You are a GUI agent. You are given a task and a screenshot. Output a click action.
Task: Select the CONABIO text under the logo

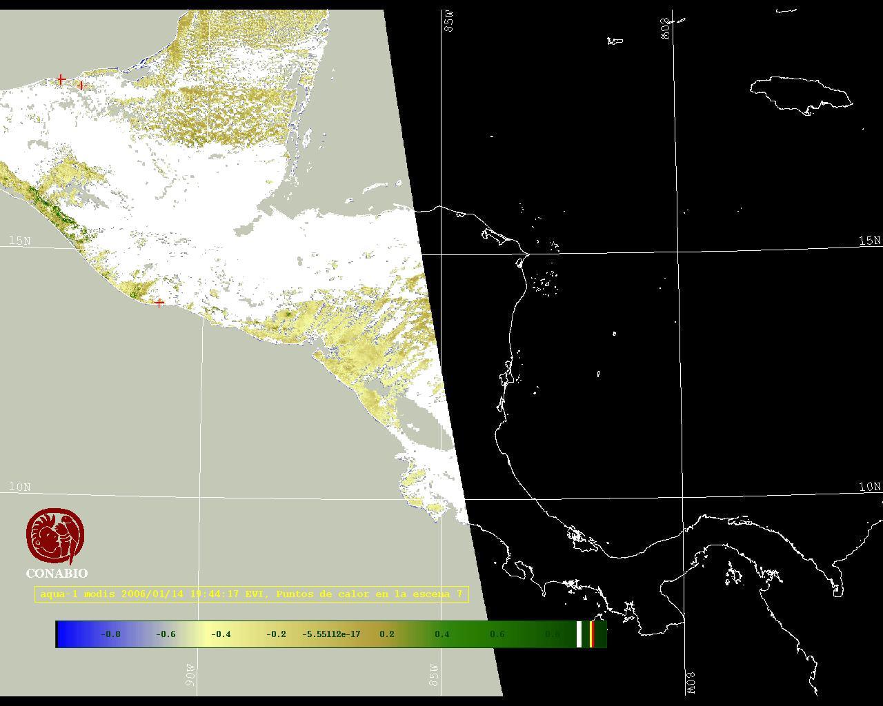point(57,574)
